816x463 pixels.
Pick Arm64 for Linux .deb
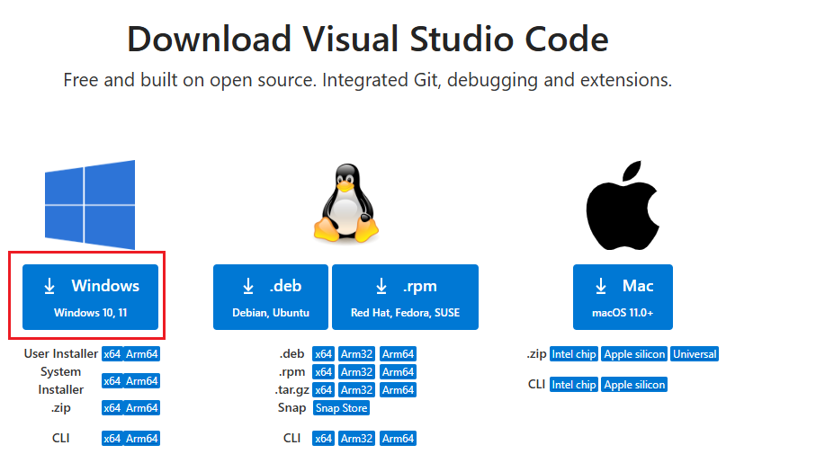(399, 353)
